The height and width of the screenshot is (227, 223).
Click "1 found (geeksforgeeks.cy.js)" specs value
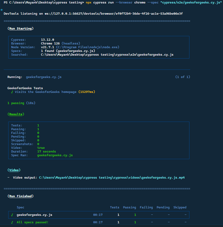click(68, 51)
